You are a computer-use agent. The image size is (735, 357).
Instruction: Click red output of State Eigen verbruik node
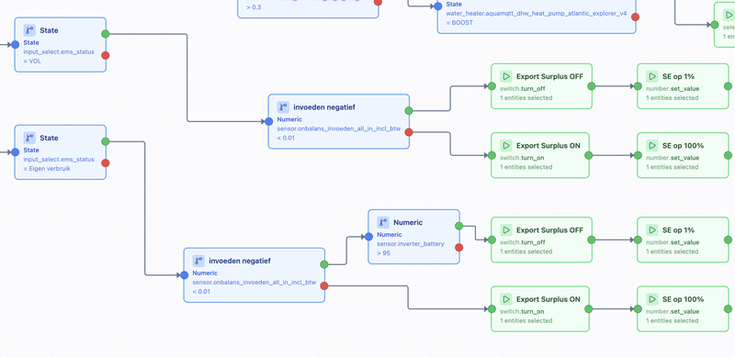click(106, 163)
